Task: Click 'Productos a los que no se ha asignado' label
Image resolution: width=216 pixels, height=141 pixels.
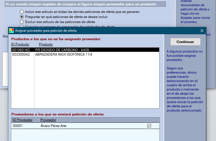Action: coord(56,39)
